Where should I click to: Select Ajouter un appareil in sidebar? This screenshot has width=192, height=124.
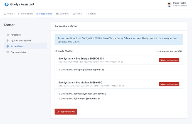[26, 41]
